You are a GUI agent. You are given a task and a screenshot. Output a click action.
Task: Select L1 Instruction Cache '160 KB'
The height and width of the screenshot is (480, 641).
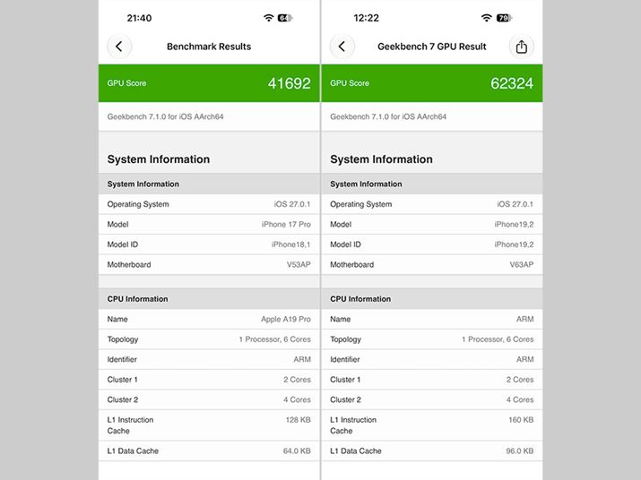pyautogui.click(x=521, y=419)
